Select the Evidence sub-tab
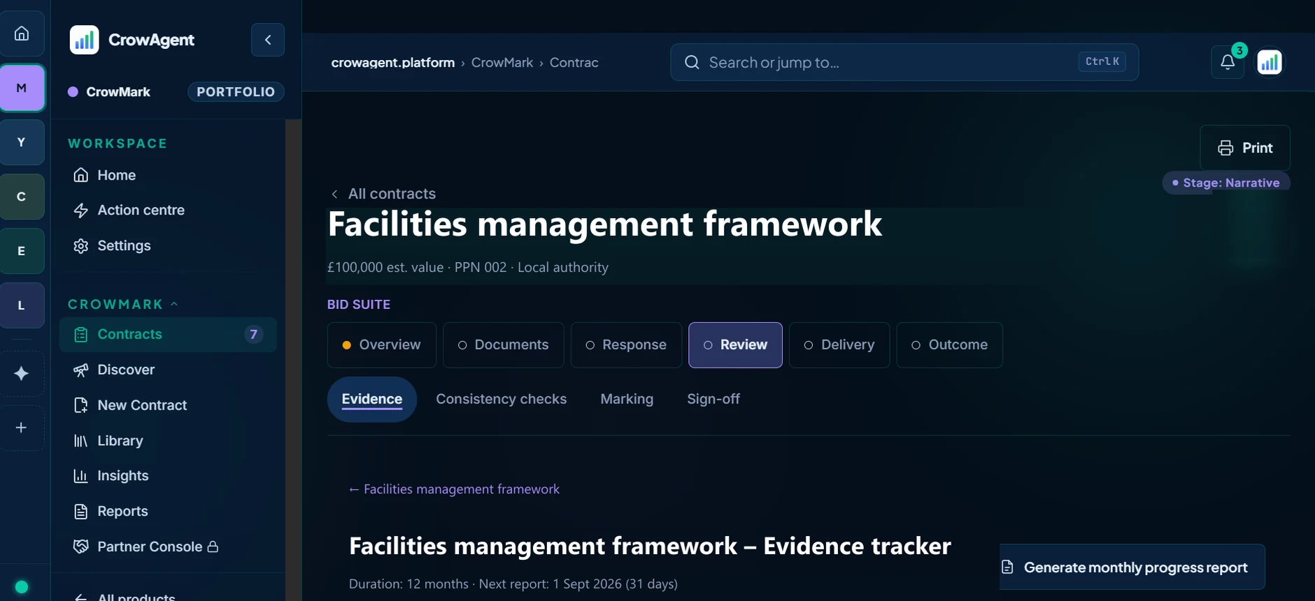This screenshot has height=601, width=1315. click(372, 400)
